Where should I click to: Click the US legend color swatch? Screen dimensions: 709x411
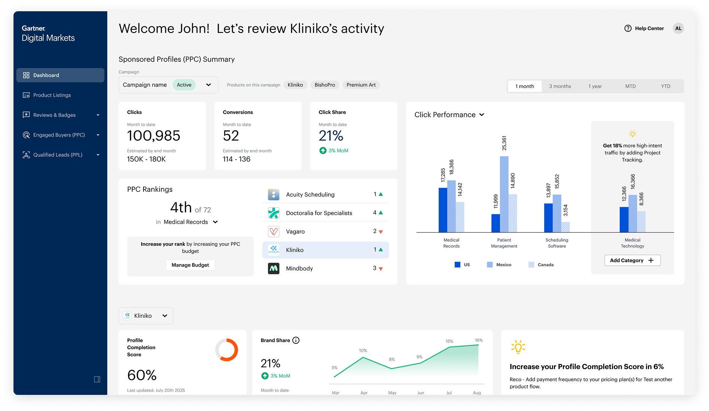tap(457, 265)
